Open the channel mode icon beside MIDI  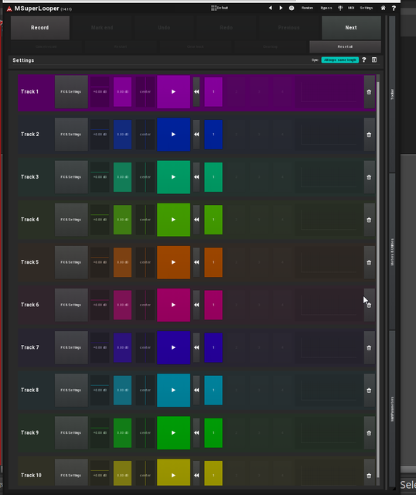(x=340, y=8)
